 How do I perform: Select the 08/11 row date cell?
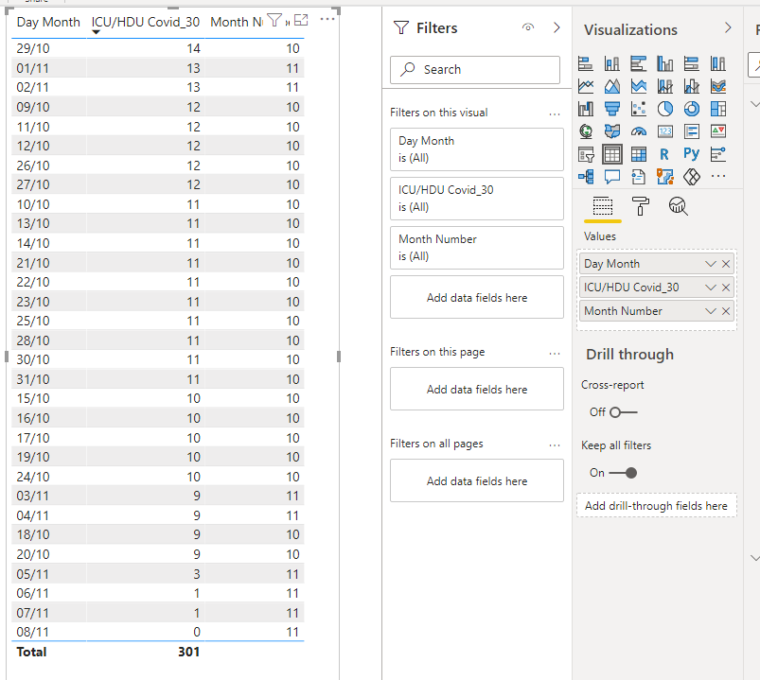(x=33, y=632)
